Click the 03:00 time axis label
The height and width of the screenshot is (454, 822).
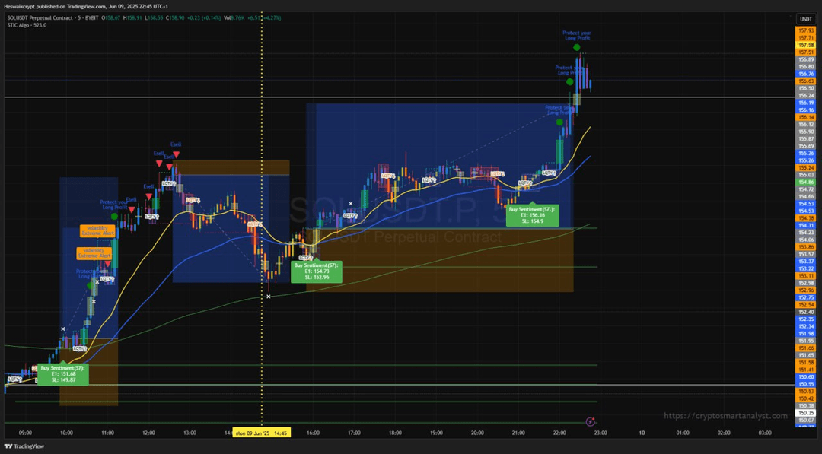pyautogui.click(x=765, y=433)
